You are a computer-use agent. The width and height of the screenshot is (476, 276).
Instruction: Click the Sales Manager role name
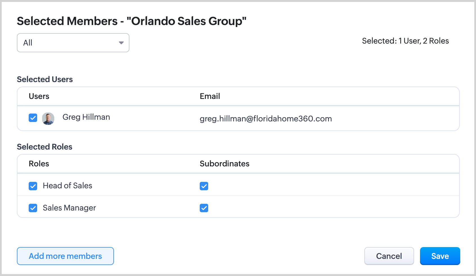coord(69,208)
